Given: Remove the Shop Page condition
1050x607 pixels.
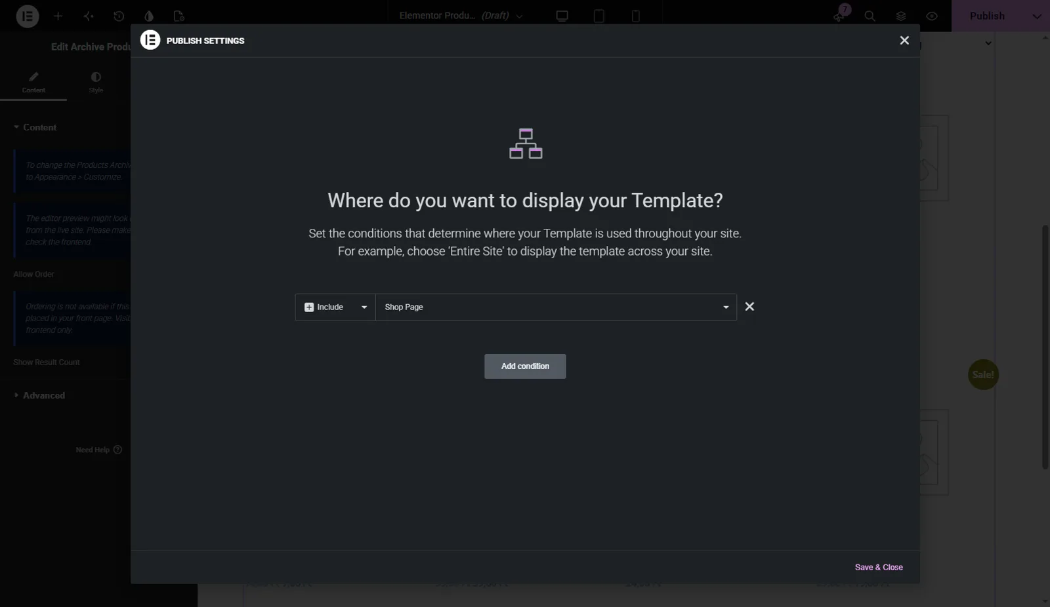Looking at the screenshot, I should tap(749, 307).
